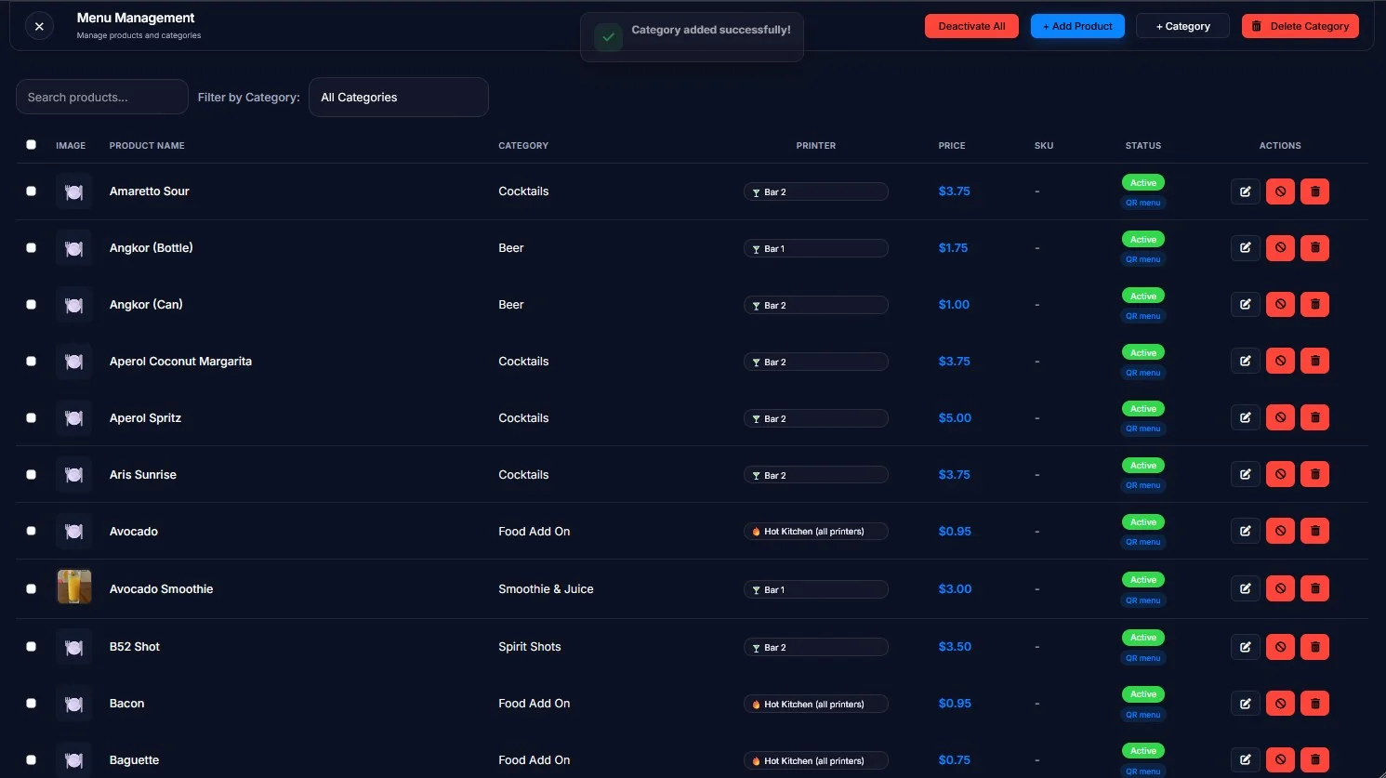Open the Bacon printer dropdown
The image size is (1386, 778).
(815, 705)
